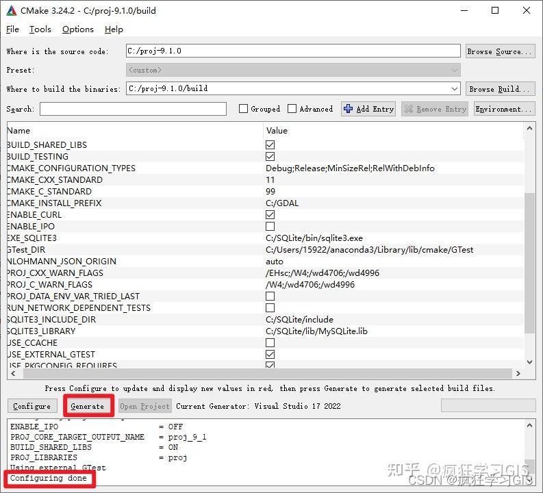Click the CMake logo icon in title bar
This screenshot has width=543, height=493.
12,11
